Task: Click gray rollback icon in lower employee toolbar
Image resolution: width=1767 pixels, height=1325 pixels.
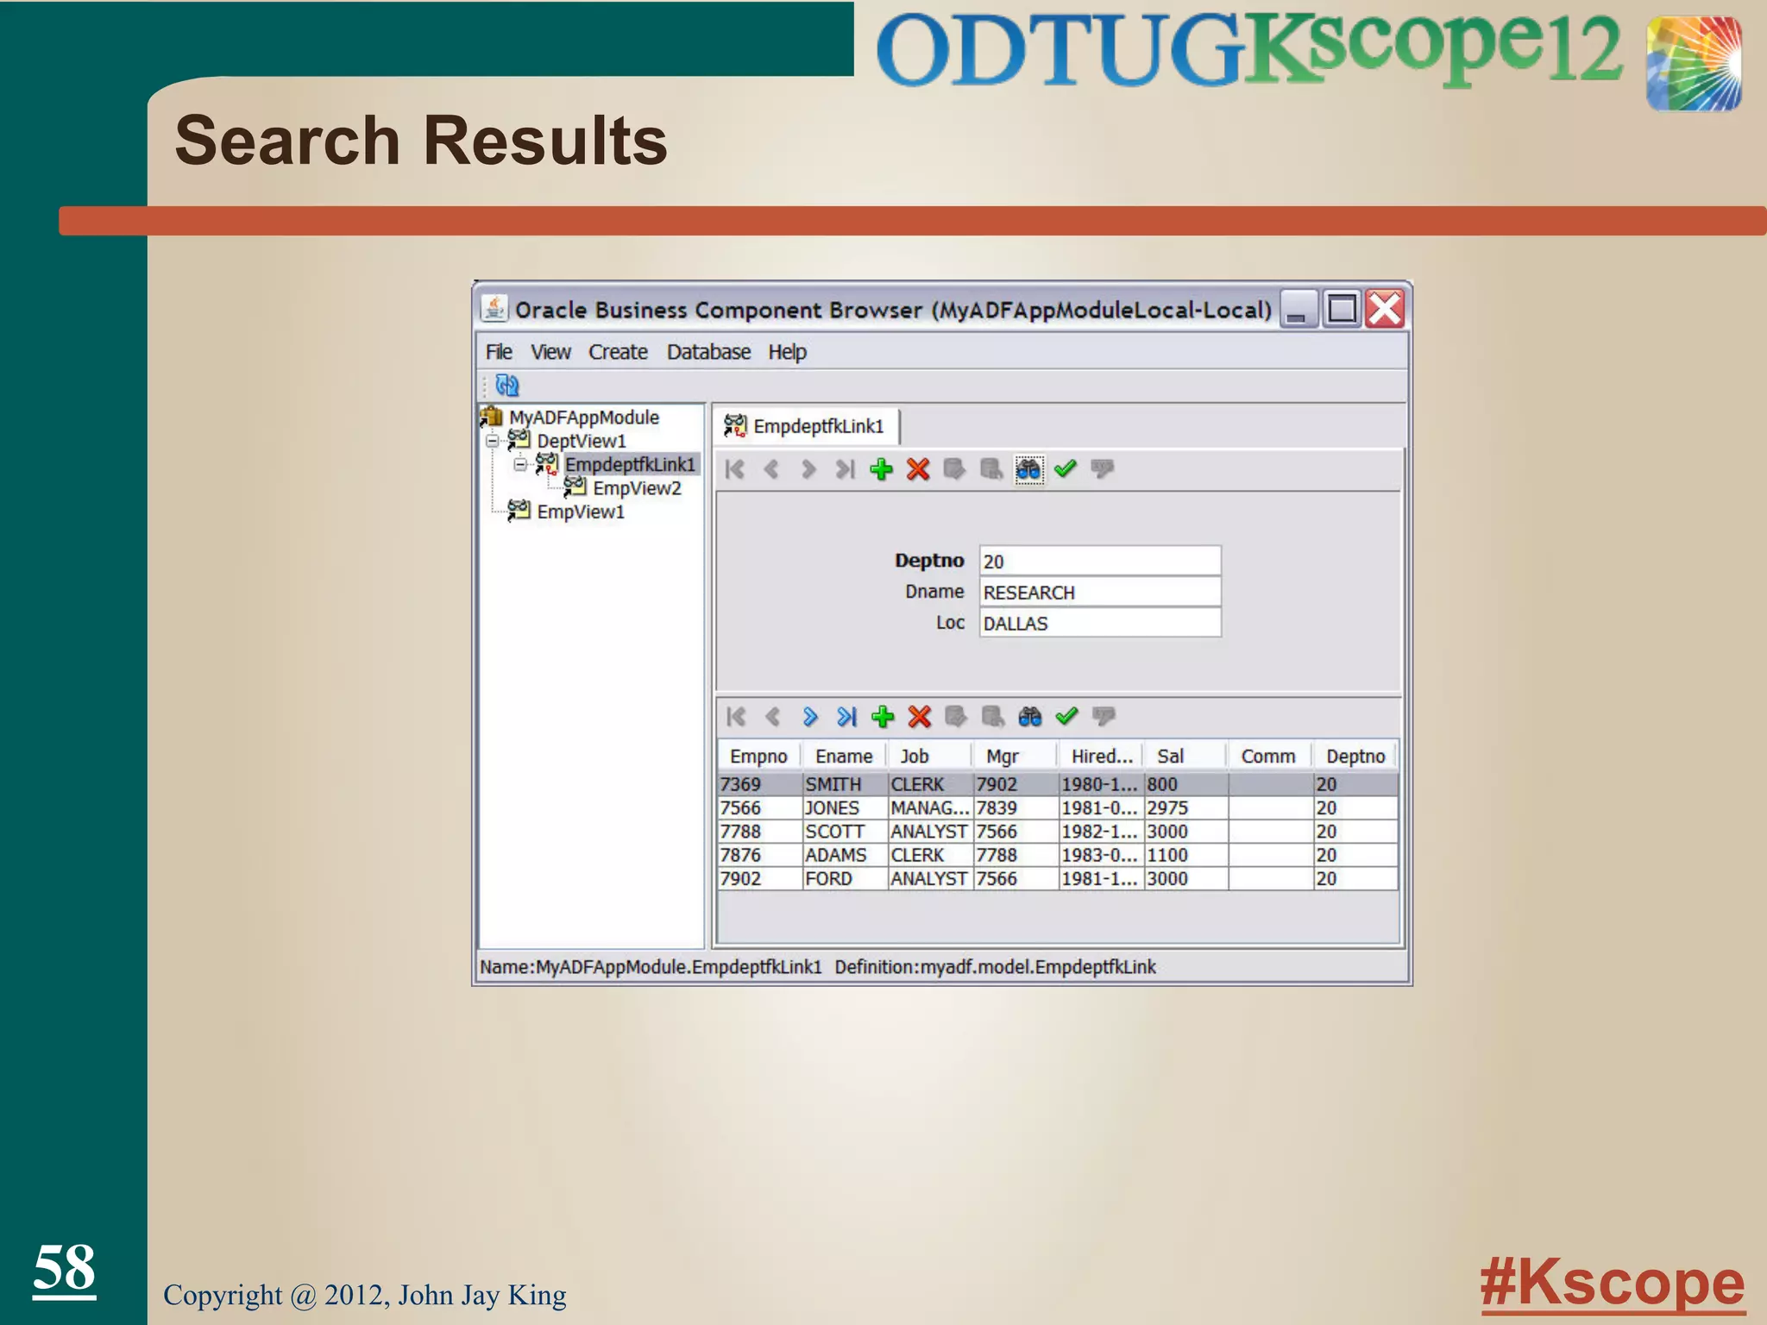Action: click(1104, 717)
